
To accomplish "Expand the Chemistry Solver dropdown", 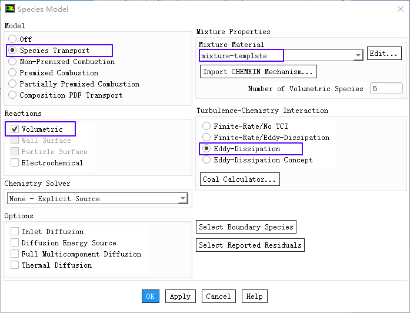I will pyautogui.click(x=183, y=199).
